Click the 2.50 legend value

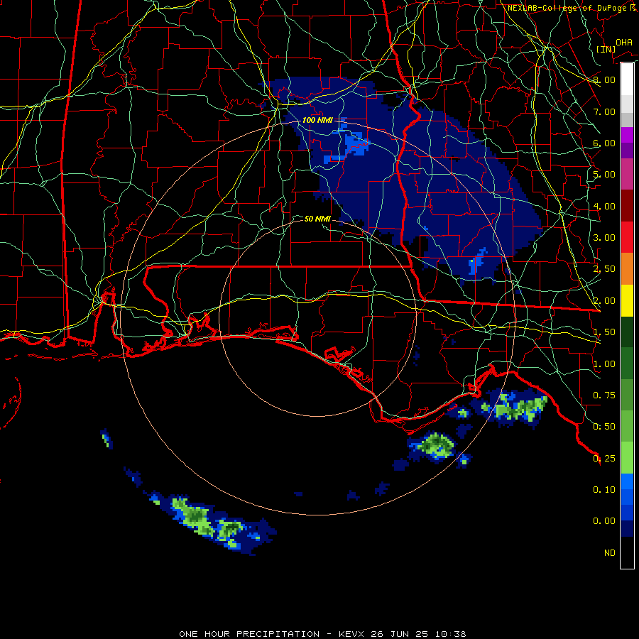tap(603, 269)
